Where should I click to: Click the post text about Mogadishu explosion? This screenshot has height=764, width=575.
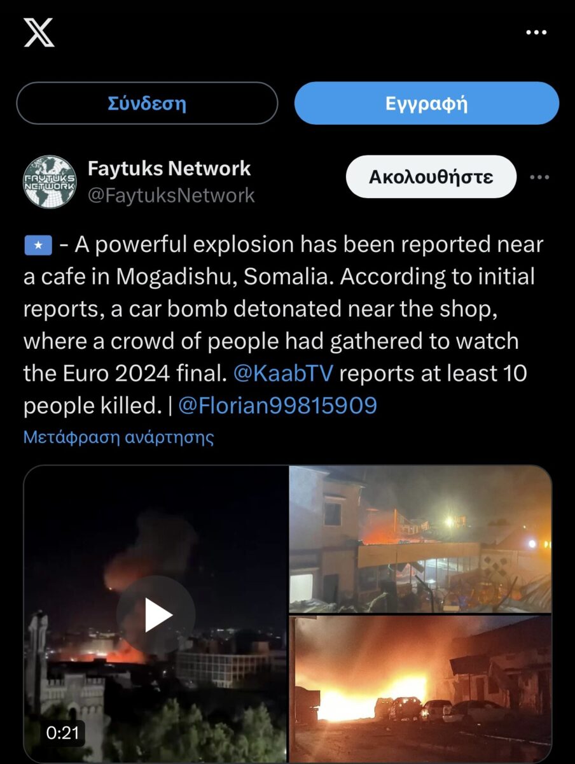284,325
